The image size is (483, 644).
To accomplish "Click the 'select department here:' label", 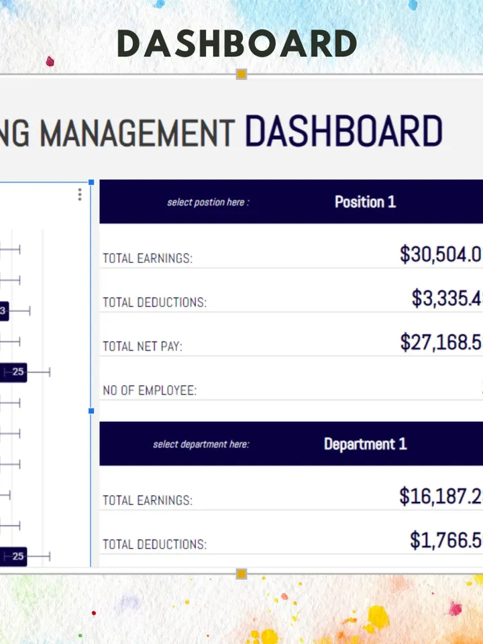I will point(201,444).
